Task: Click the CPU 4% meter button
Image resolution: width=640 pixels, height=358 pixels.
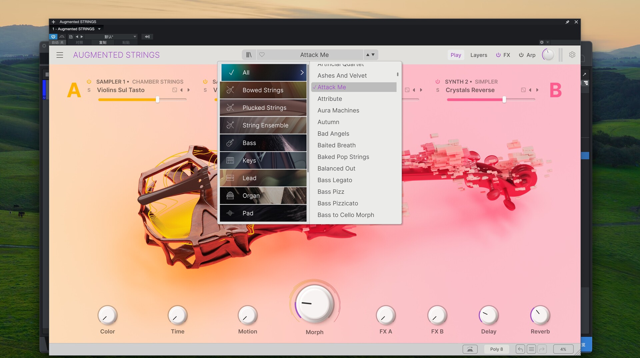Action: pos(563,349)
